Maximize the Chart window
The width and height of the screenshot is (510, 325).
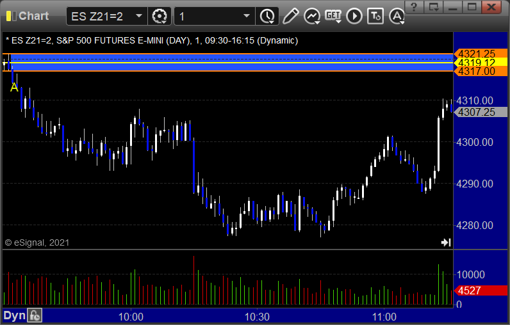[x=472, y=7]
